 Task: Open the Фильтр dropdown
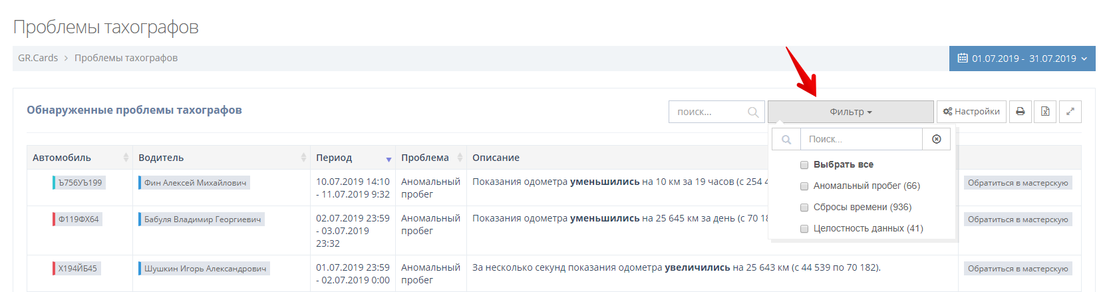850,112
